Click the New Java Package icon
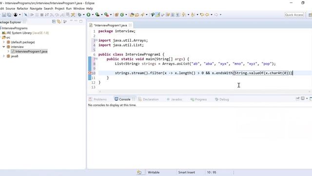Screen dimensions: 312x176 117,15
